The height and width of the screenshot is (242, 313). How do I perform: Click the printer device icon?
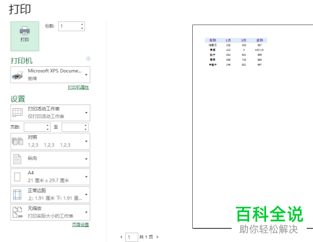click(x=18, y=75)
